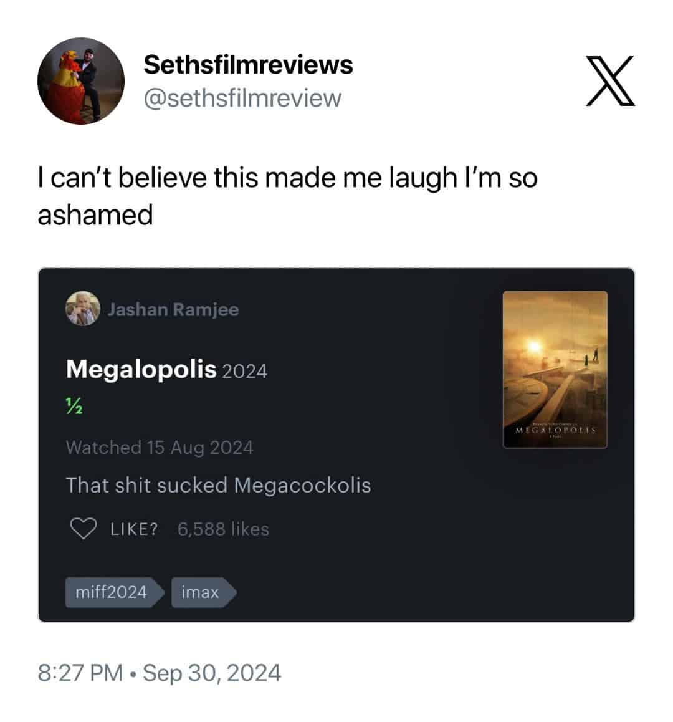The image size is (673, 722).
Task: Open the Sethsfilmreviews display name
Action: point(248,64)
